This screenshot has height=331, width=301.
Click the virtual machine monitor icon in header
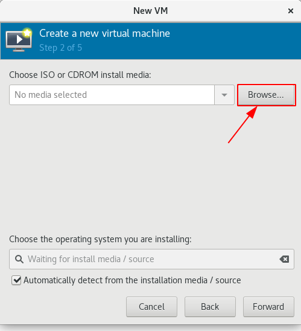coord(19,40)
